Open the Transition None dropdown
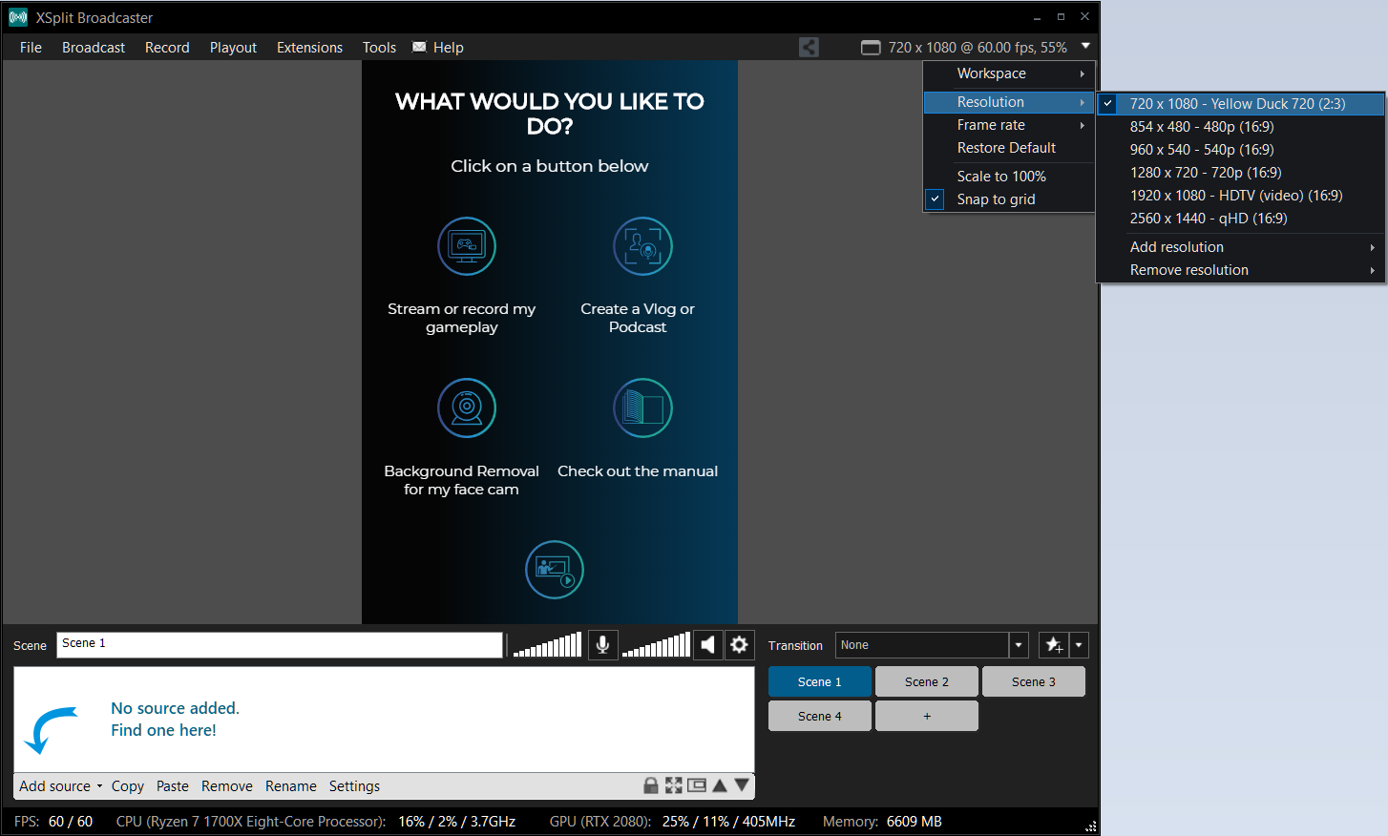The height and width of the screenshot is (836, 1388). click(x=1019, y=645)
